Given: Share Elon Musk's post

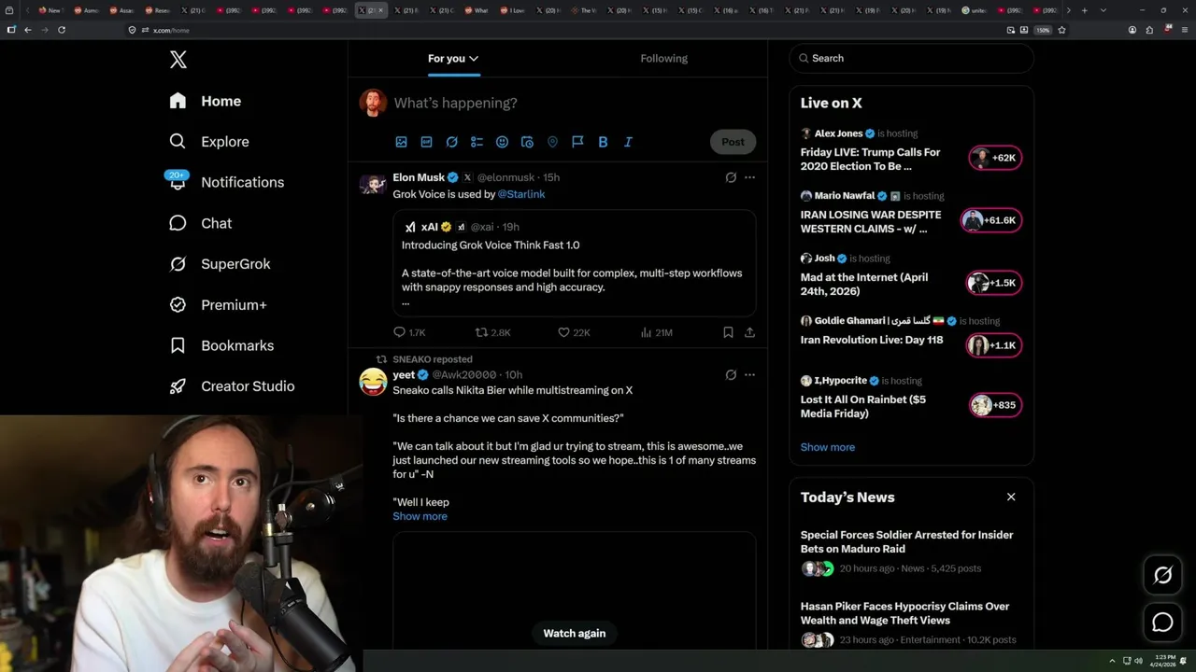Looking at the screenshot, I should 749,332.
